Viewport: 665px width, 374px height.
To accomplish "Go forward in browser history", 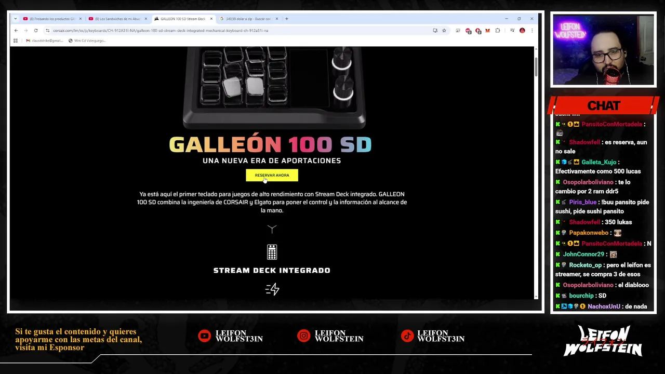I will tap(25, 31).
